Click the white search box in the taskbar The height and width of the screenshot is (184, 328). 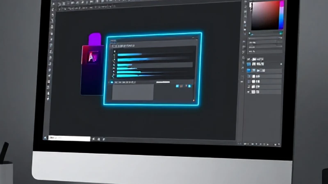pyautogui.click(x=69, y=138)
